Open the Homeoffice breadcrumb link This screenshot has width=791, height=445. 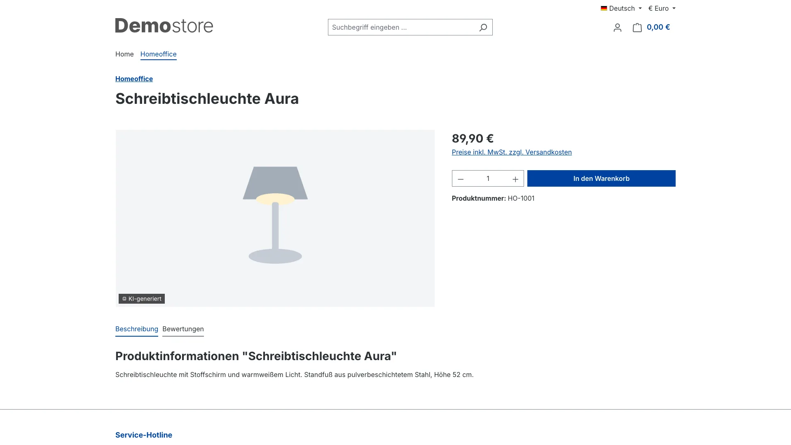point(134,79)
